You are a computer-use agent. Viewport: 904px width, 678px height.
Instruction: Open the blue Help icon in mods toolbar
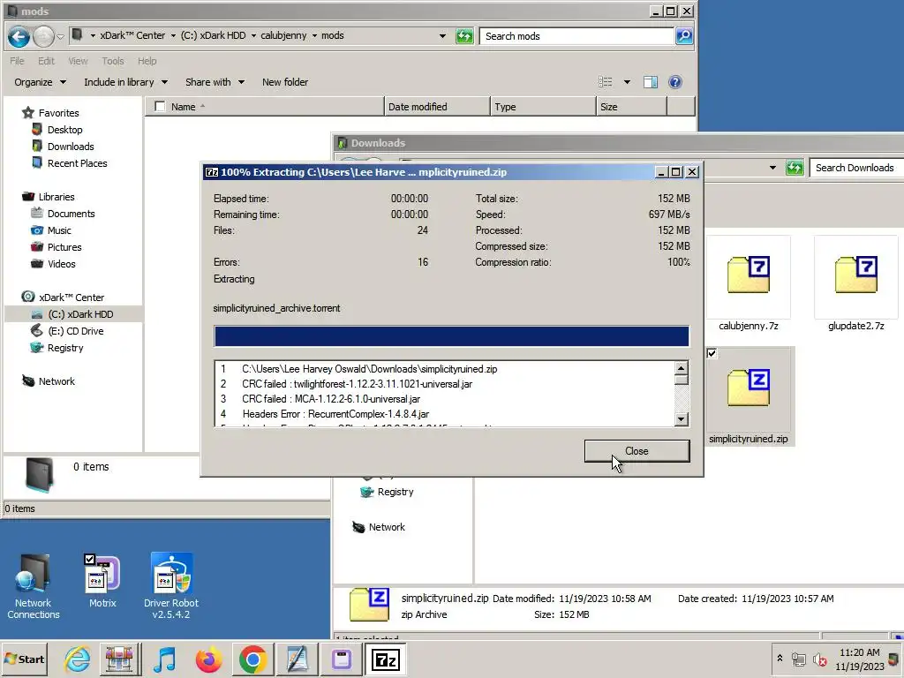tap(675, 82)
